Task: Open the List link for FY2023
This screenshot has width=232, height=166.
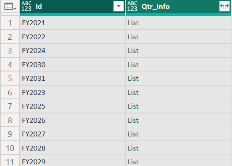Action: [133, 93]
